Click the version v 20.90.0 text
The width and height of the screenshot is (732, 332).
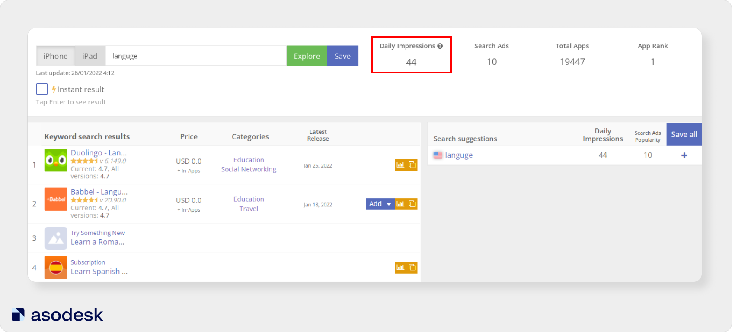click(113, 200)
